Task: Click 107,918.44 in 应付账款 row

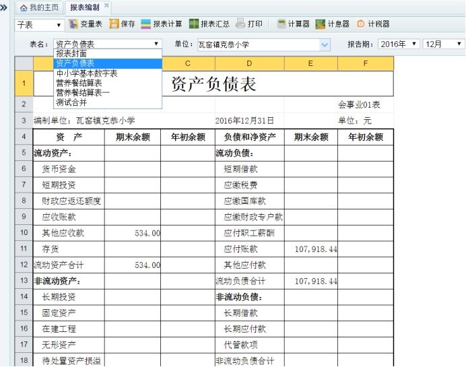Action: (311, 249)
